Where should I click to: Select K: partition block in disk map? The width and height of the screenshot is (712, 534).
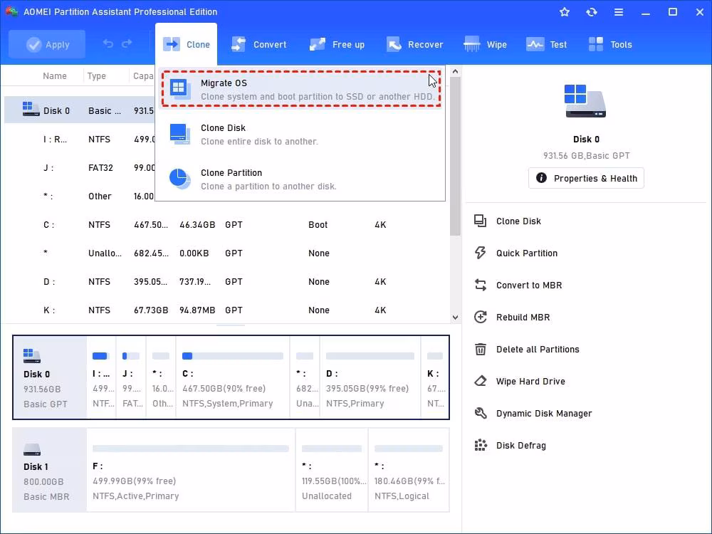[x=435, y=377]
